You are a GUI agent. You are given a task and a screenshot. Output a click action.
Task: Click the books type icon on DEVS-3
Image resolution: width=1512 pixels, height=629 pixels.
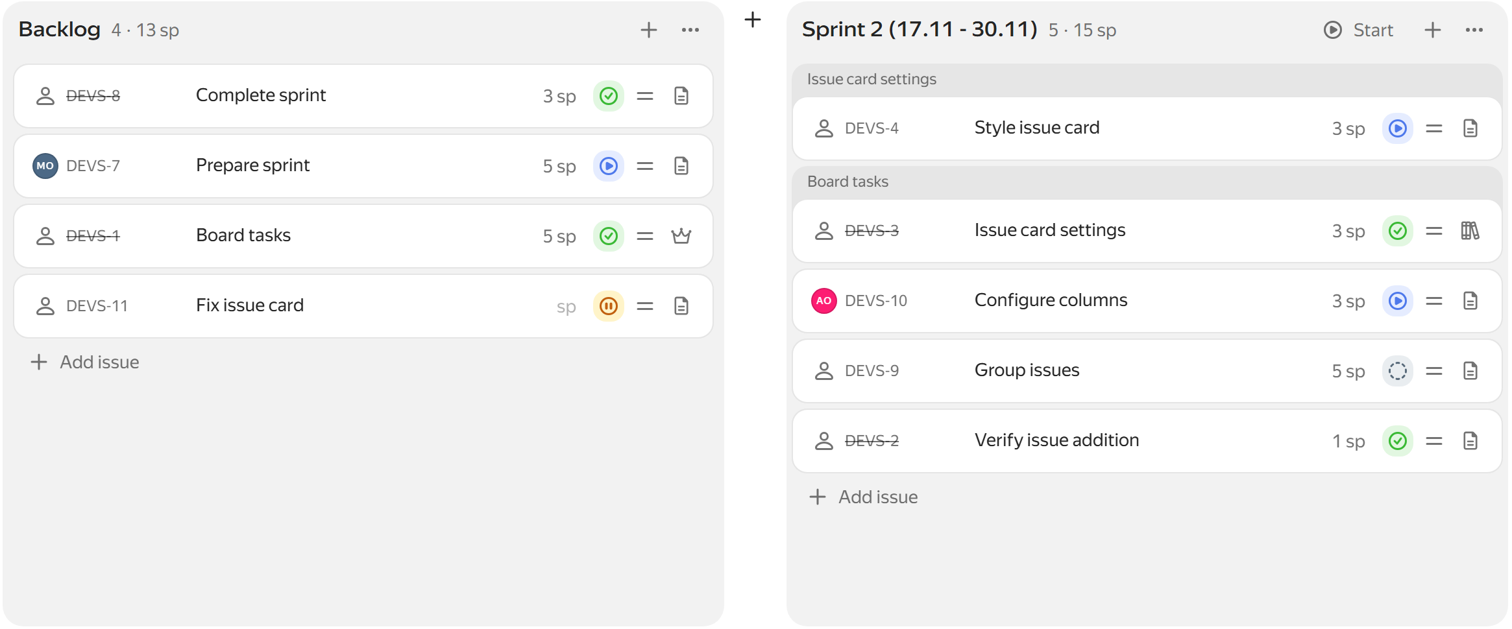click(x=1470, y=231)
